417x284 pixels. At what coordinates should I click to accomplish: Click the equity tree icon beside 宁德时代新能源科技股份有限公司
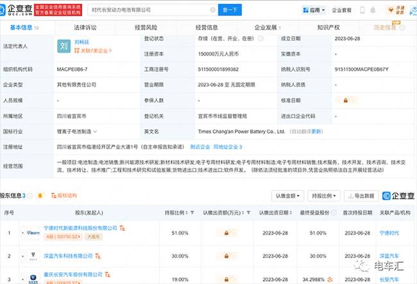pos(124,228)
